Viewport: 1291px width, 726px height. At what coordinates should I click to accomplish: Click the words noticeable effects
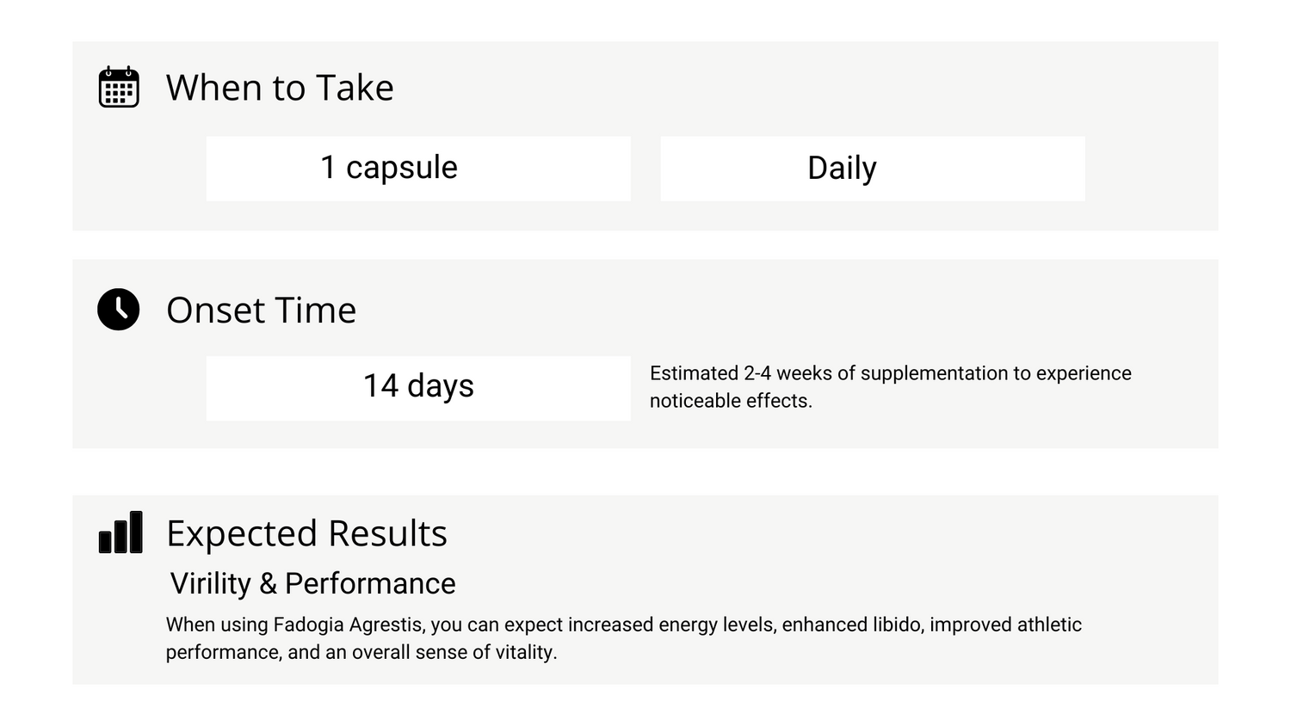731,401
